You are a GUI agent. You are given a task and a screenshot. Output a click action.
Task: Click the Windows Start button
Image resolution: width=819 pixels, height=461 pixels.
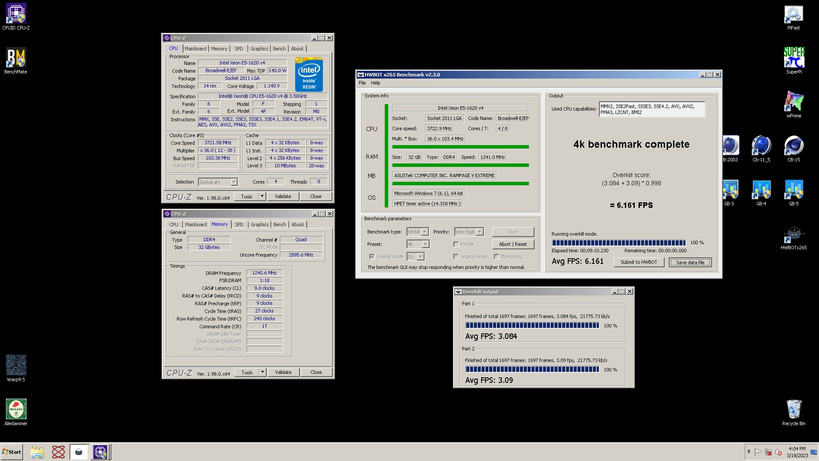pyautogui.click(x=12, y=452)
